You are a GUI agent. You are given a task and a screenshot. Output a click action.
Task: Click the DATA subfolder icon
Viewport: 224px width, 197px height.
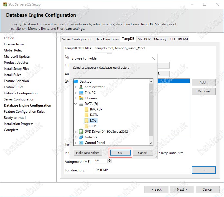pos(86,115)
